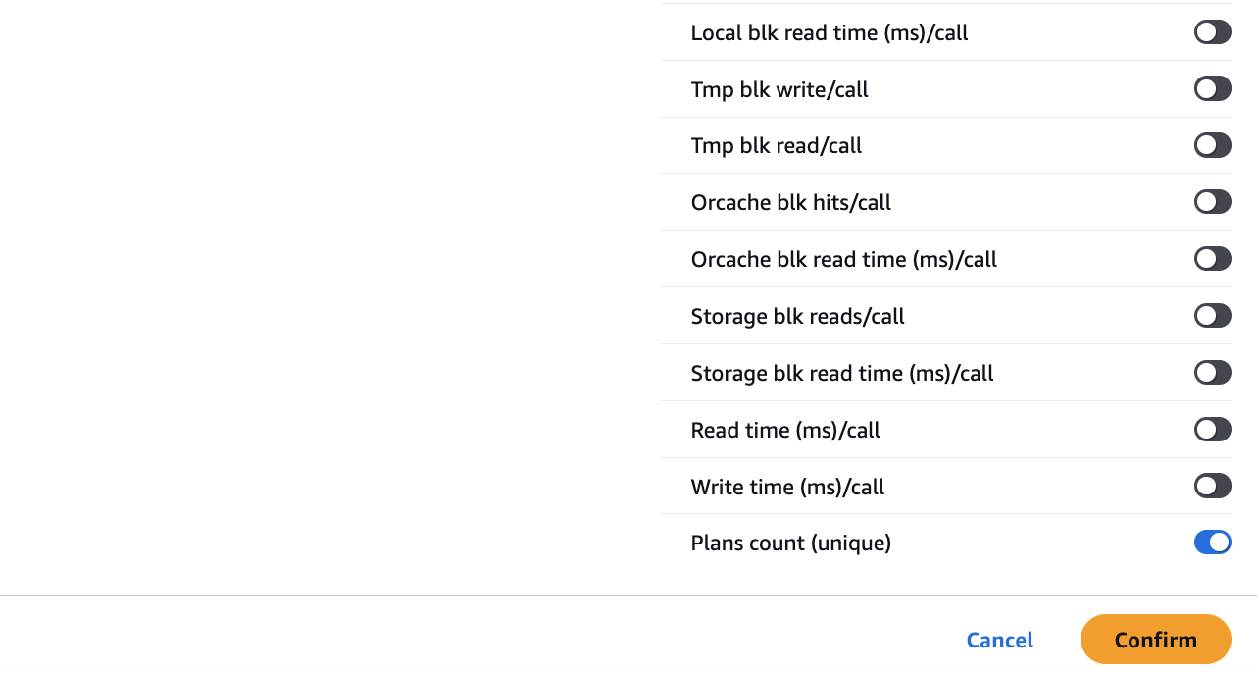Click the Confirm button
Screen dimensions: 1257x673
(x=1155, y=639)
